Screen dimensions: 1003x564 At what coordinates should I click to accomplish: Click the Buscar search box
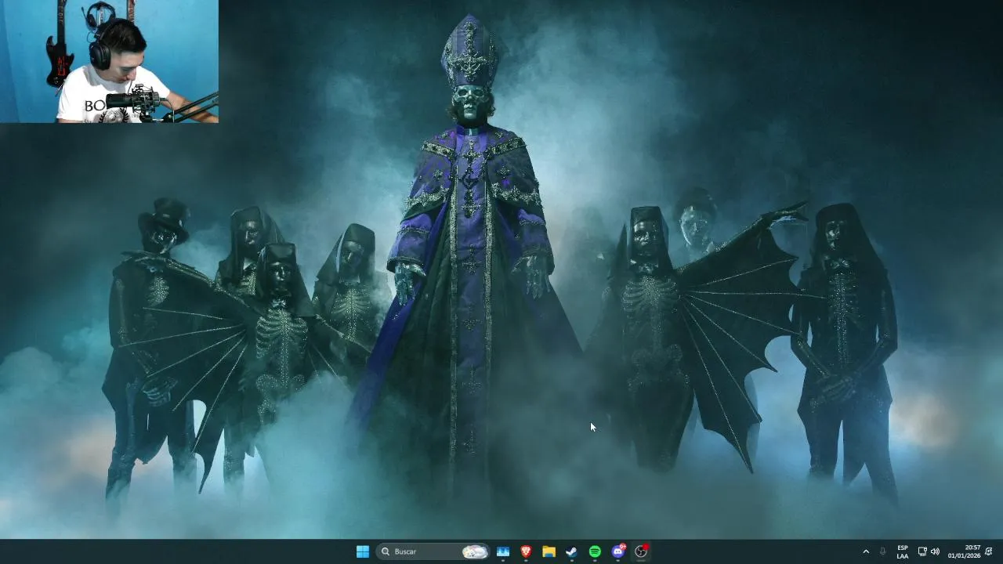(433, 551)
